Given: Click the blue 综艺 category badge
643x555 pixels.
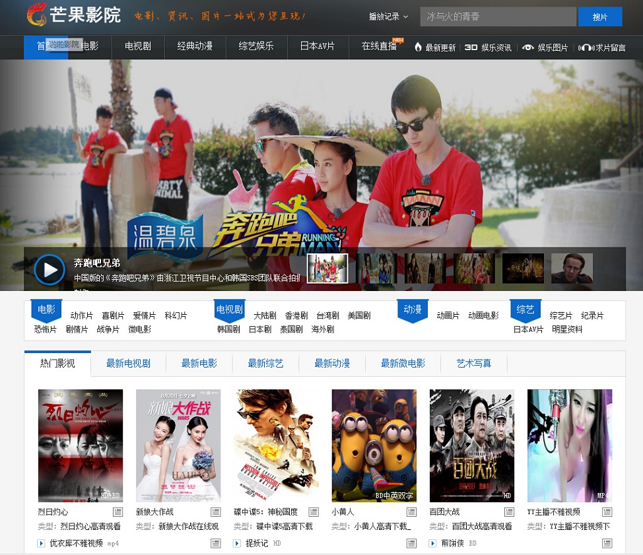Looking at the screenshot, I should (525, 310).
